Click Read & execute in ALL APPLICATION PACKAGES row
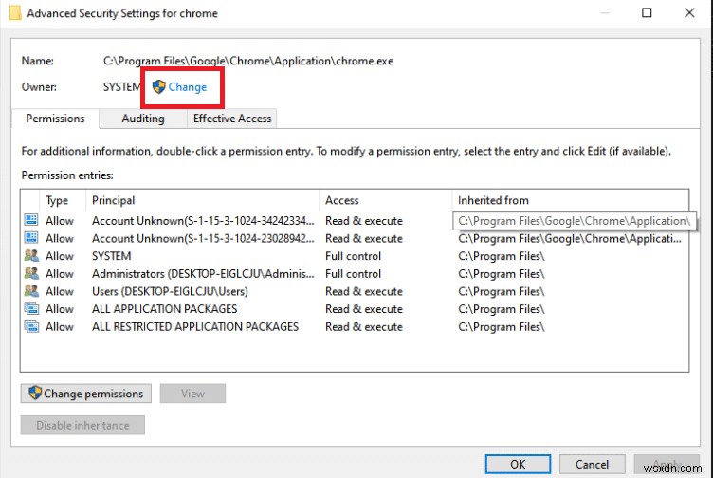This screenshot has width=713, height=478. [x=364, y=309]
